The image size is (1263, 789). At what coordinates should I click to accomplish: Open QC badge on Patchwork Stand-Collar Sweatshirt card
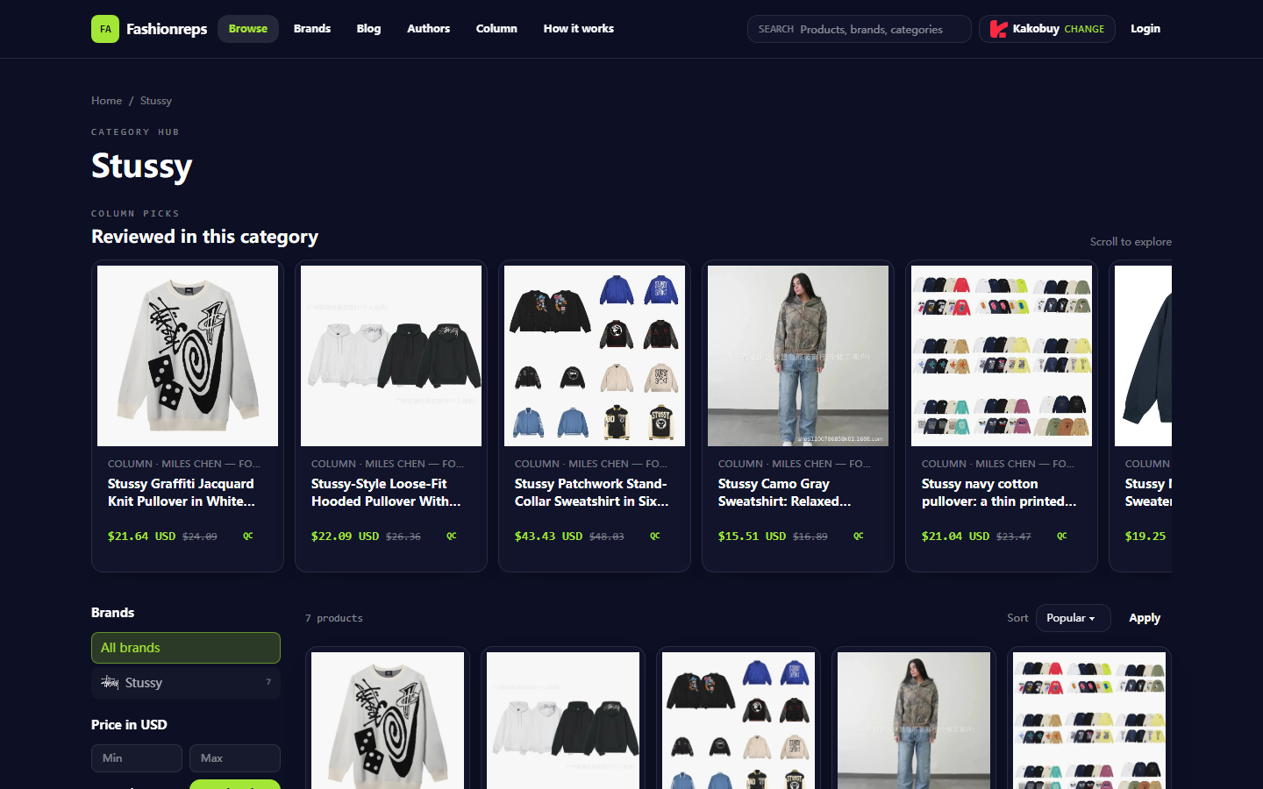(x=655, y=536)
